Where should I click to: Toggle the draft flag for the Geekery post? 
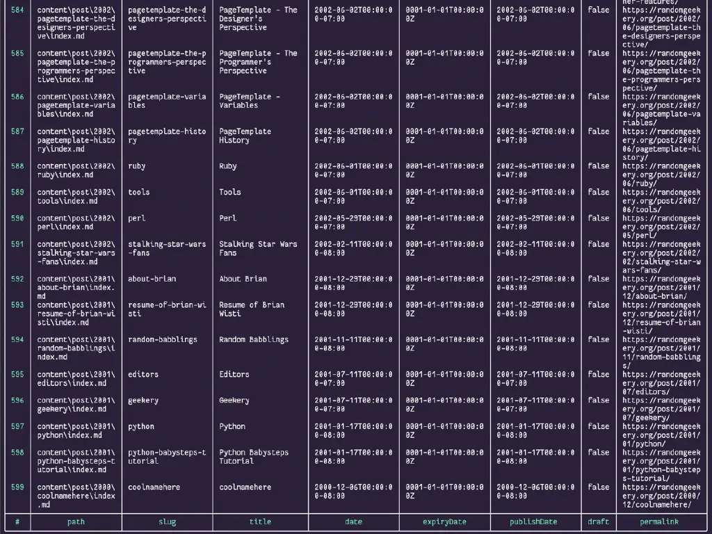[597, 400]
